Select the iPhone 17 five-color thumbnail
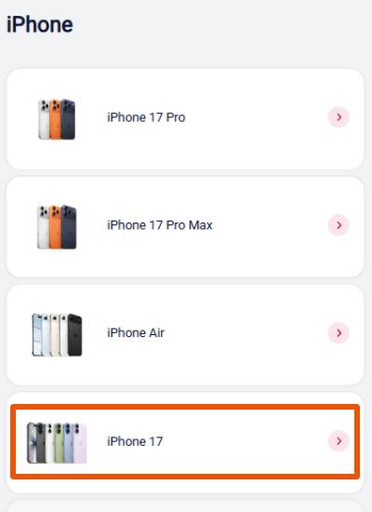Viewport: 372px width, 512px height. [x=57, y=443]
